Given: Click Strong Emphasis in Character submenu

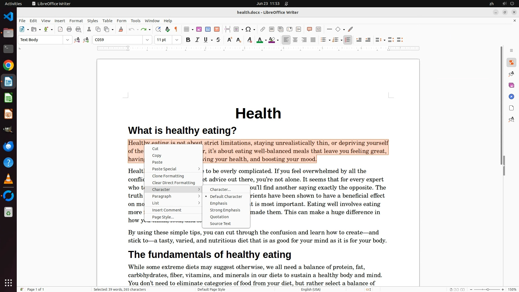Looking at the screenshot, I should (x=225, y=210).
